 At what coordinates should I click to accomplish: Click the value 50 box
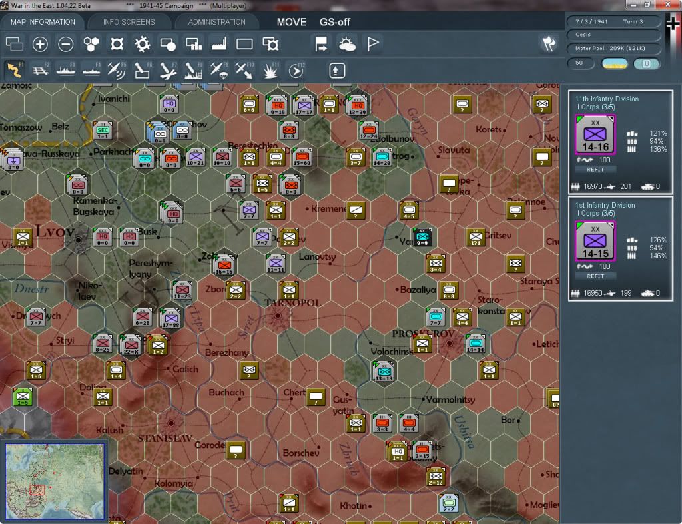pos(581,63)
